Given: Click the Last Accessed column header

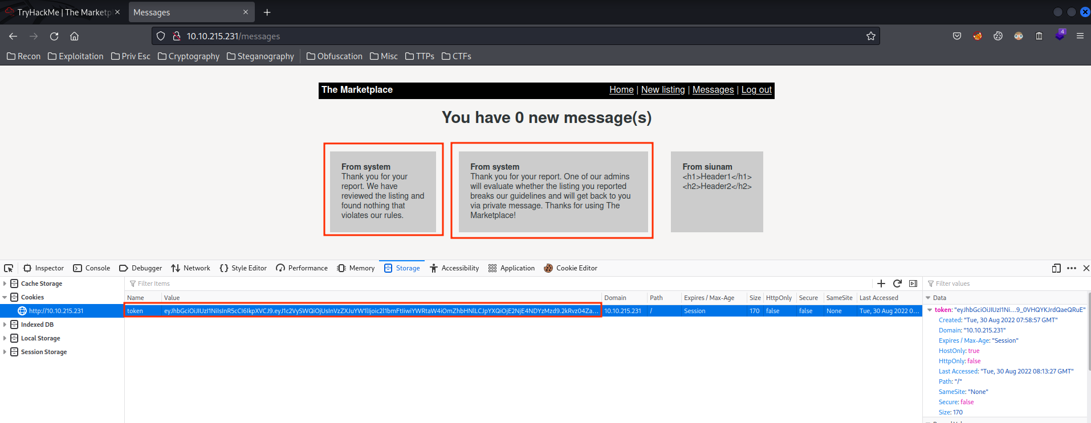Looking at the screenshot, I should point(889,298).
